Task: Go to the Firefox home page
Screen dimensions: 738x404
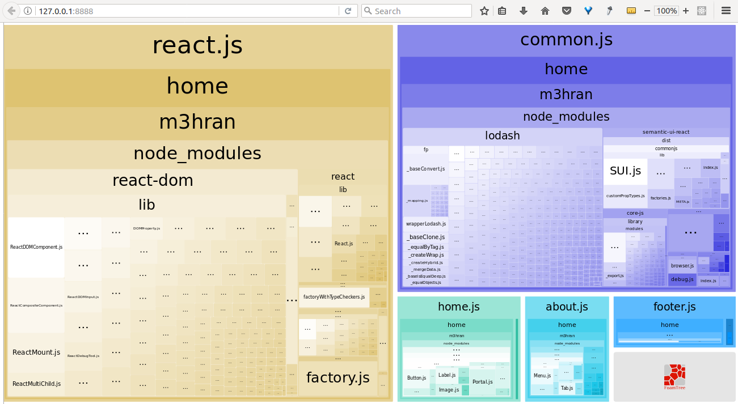Action: click(545, 11)
